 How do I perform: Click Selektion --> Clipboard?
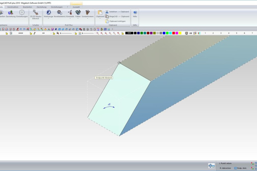[117, 12]
